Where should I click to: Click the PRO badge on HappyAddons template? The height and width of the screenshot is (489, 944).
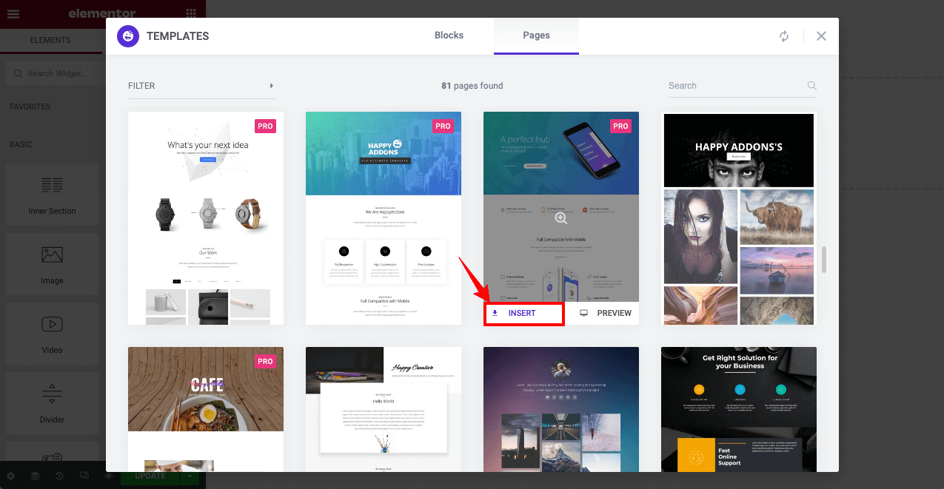443,126
